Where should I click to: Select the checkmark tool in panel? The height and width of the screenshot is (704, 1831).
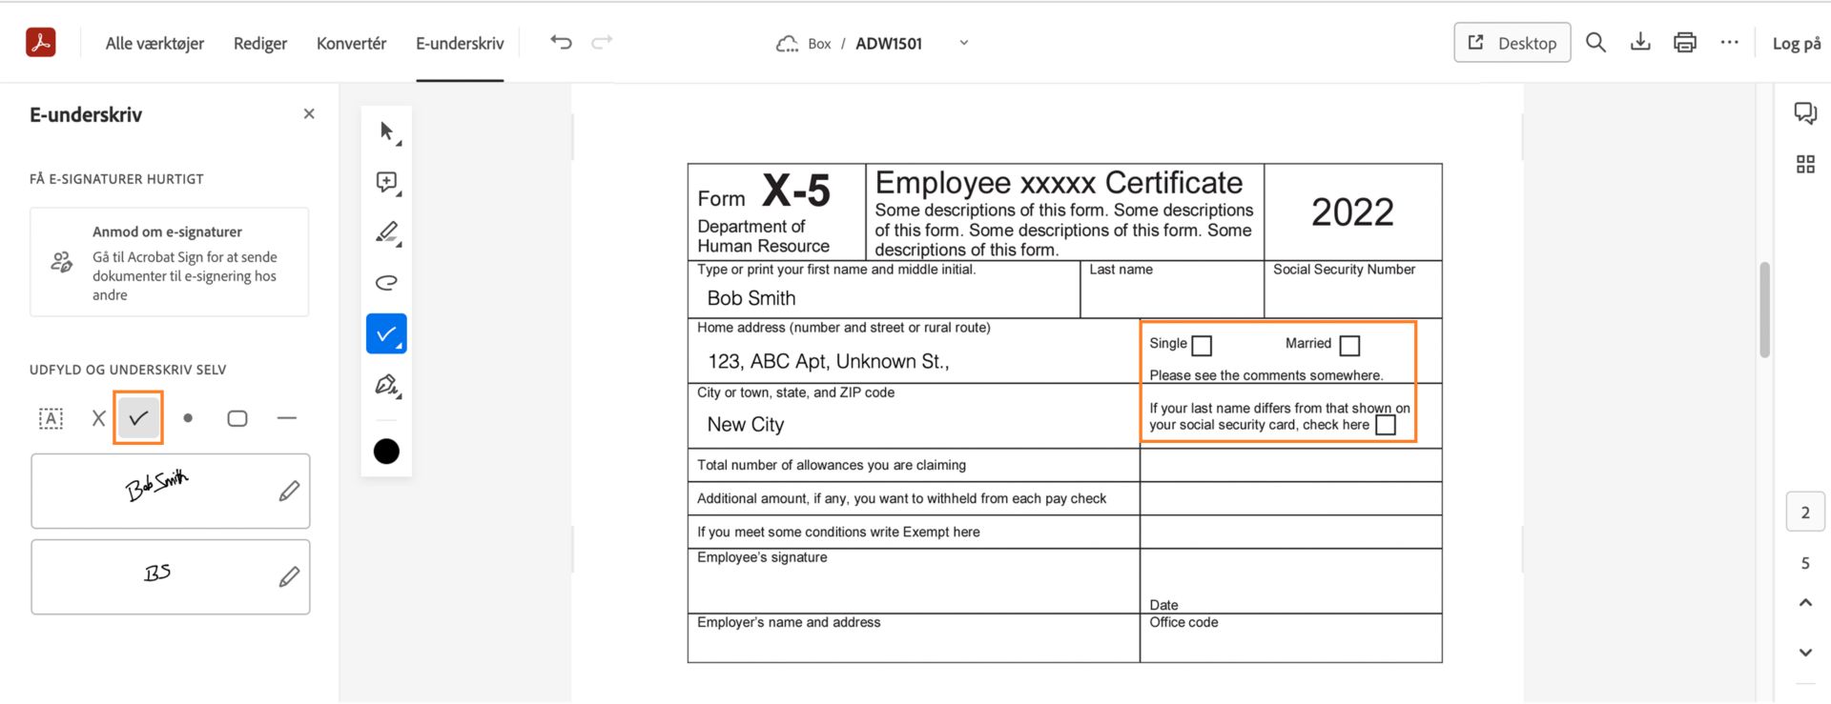(x=138, y=417)
